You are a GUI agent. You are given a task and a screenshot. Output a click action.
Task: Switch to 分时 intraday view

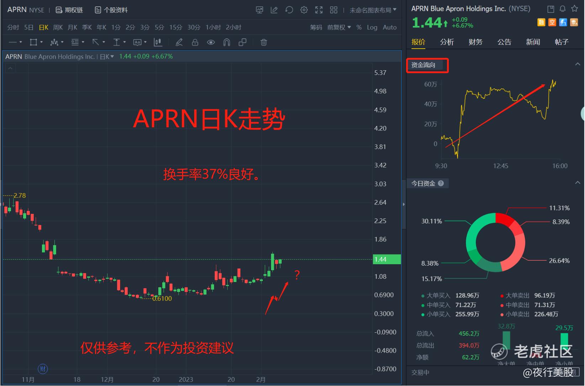pyautogui.click(x=13, y=27)
